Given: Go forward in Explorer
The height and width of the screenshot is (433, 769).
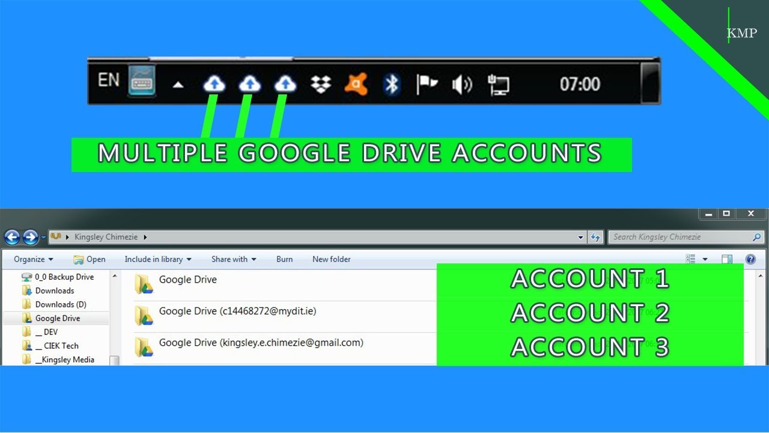Looking at the screenshot, I should click(31, 238).
